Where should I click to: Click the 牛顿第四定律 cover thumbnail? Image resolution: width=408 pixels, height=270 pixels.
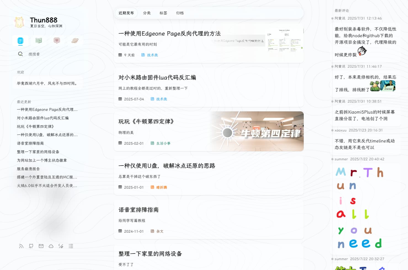[257, 131]
